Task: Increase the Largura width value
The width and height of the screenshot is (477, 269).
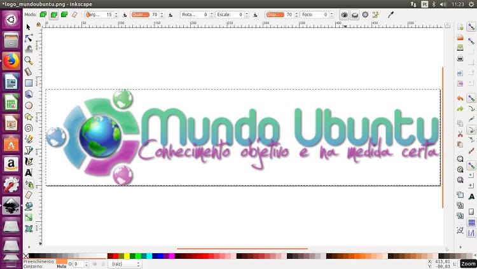Action: [x=116, y=13]
